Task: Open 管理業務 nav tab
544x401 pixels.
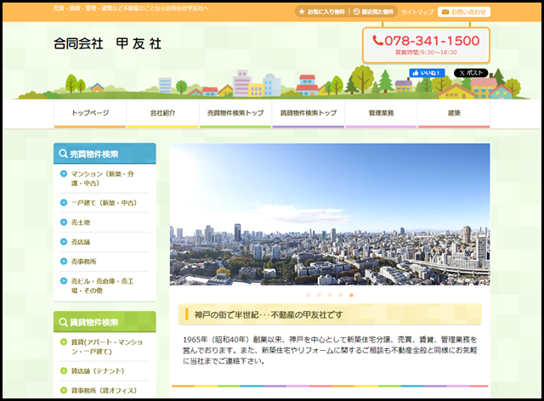Action: click(x=382, y=114)
